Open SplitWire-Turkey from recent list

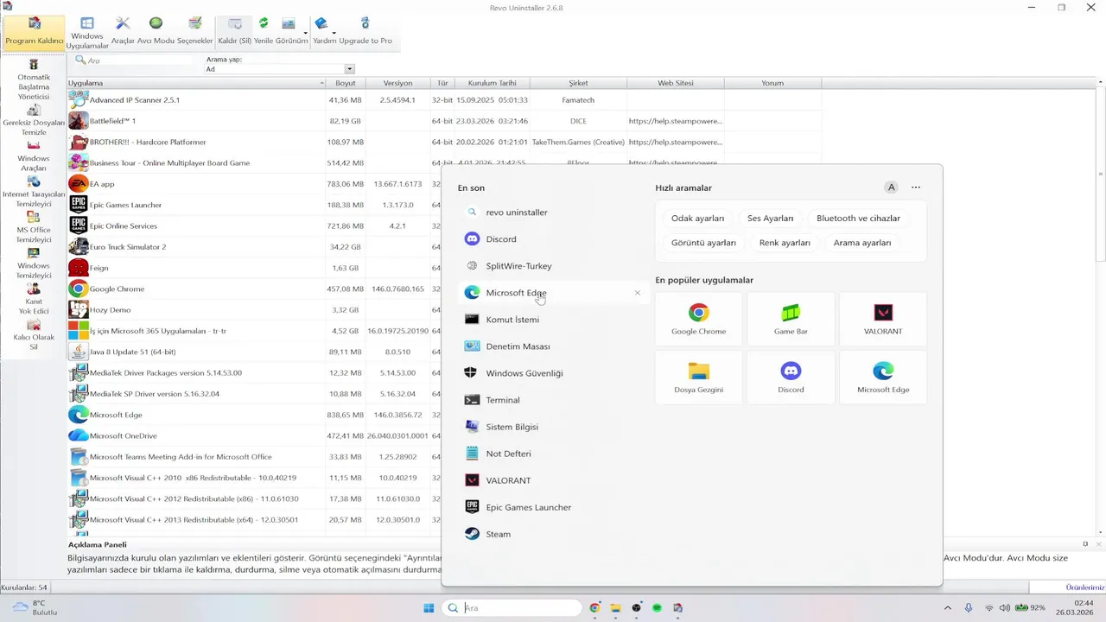[x=553, y=265]
